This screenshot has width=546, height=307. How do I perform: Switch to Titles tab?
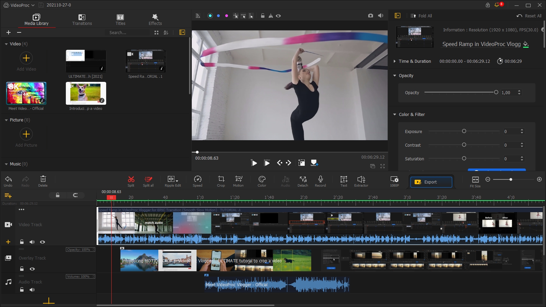[120, 20]
